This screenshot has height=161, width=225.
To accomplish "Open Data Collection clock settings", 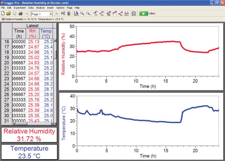I will (134, 13).
